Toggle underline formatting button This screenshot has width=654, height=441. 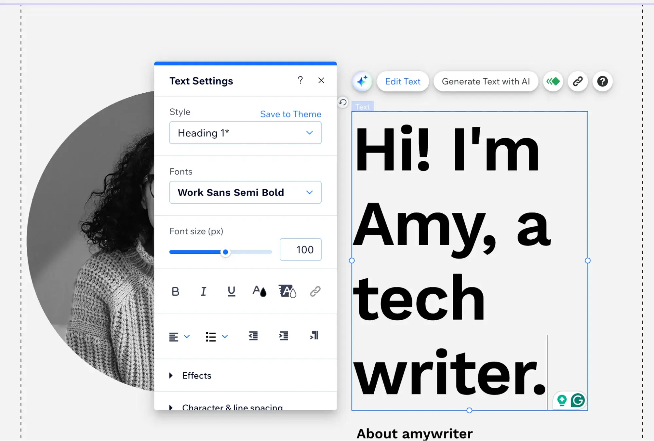231,291
